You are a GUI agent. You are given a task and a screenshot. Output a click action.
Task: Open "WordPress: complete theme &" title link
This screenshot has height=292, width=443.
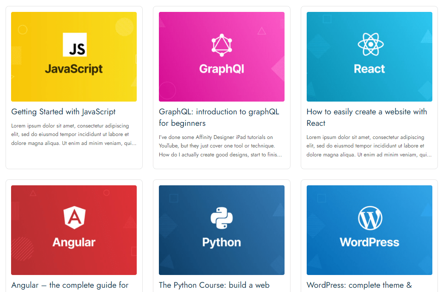tap(359, 285)
